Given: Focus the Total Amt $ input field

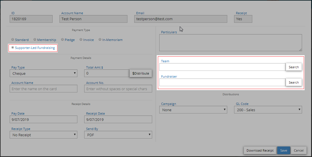Looking at the screenshot, I should [107, 73].
